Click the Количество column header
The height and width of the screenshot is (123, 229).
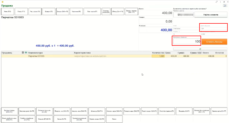(158, 53)
